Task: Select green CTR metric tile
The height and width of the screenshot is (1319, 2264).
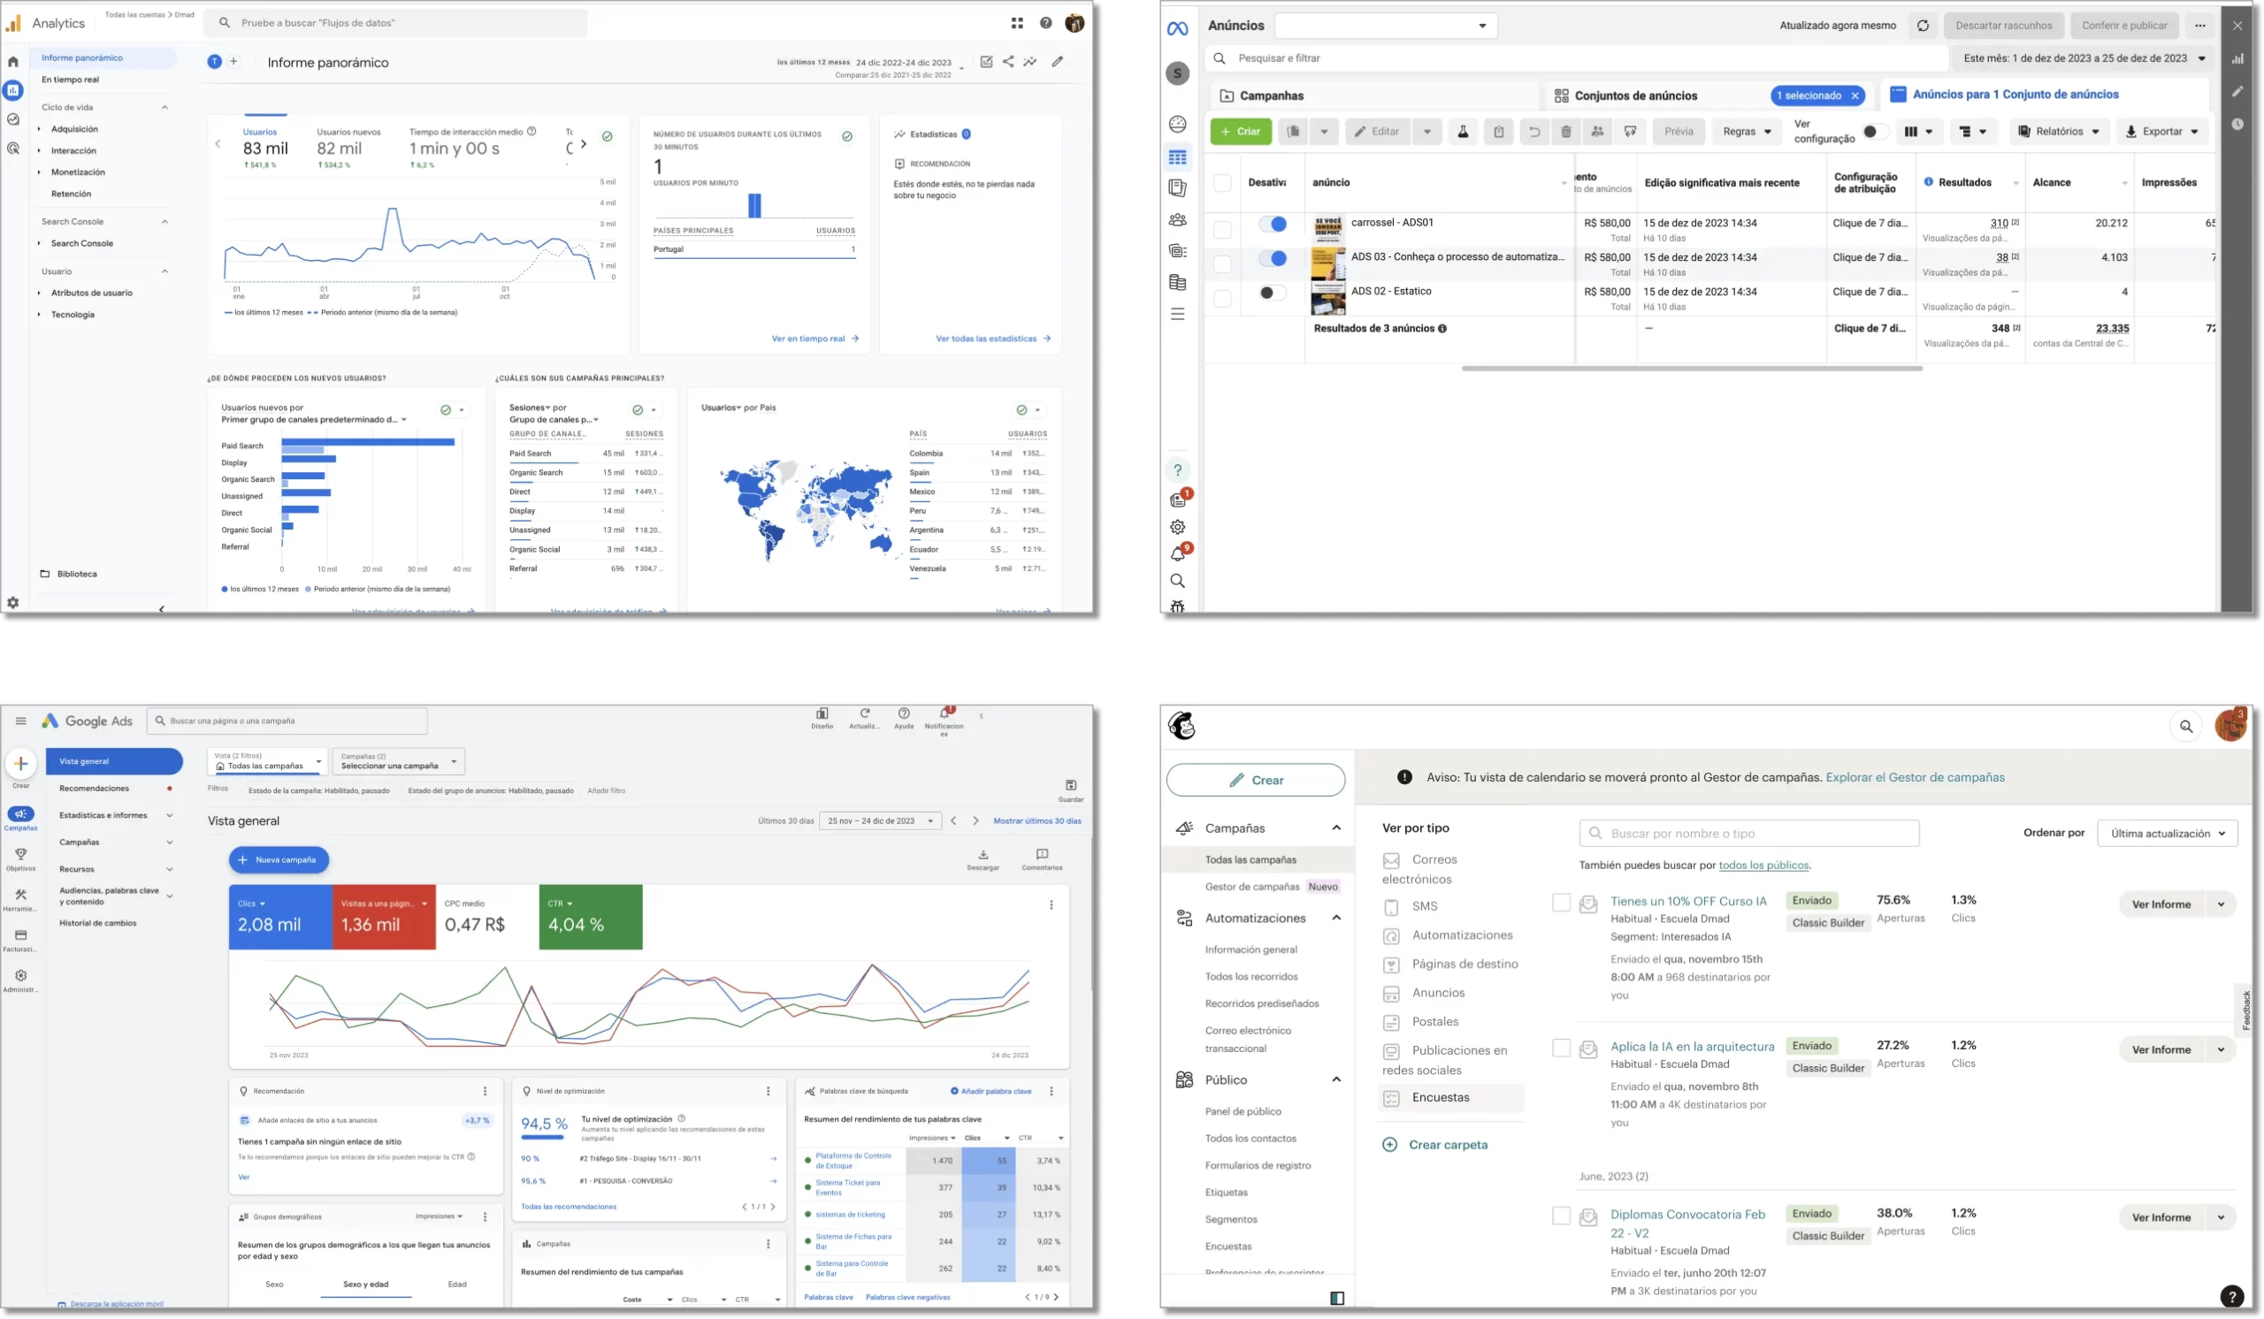Action: (x=590, y=918)
